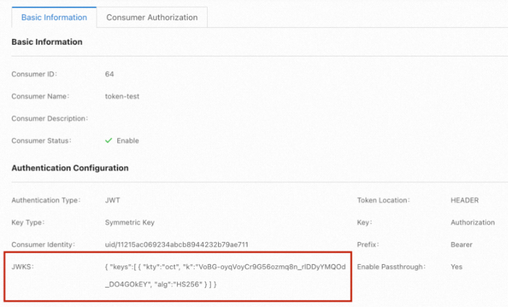This screenshot has height=307, width=508.
Task: Click the JWT authentication type value
Action: pos(111,200)
